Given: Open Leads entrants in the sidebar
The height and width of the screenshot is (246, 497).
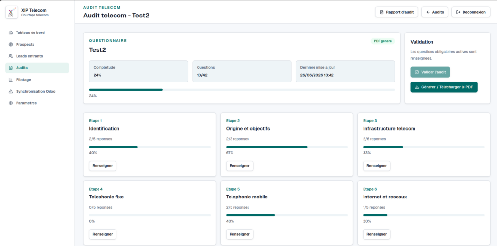Looking at the screenshot, I should [x=37, y=56].
